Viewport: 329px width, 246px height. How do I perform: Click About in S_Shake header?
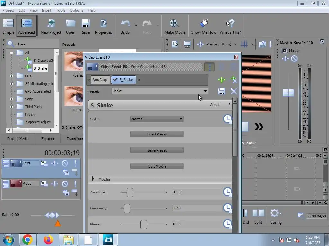pyautogui.click(x=215, y=105)
